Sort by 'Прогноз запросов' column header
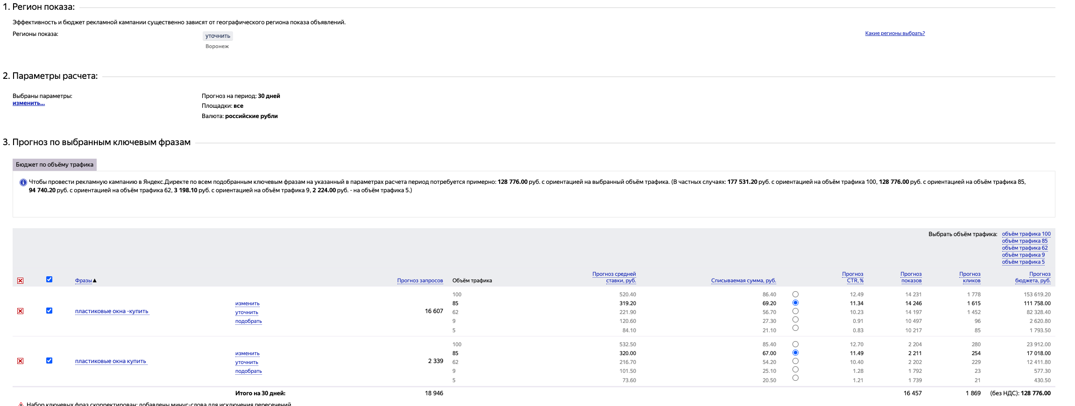 420,280
